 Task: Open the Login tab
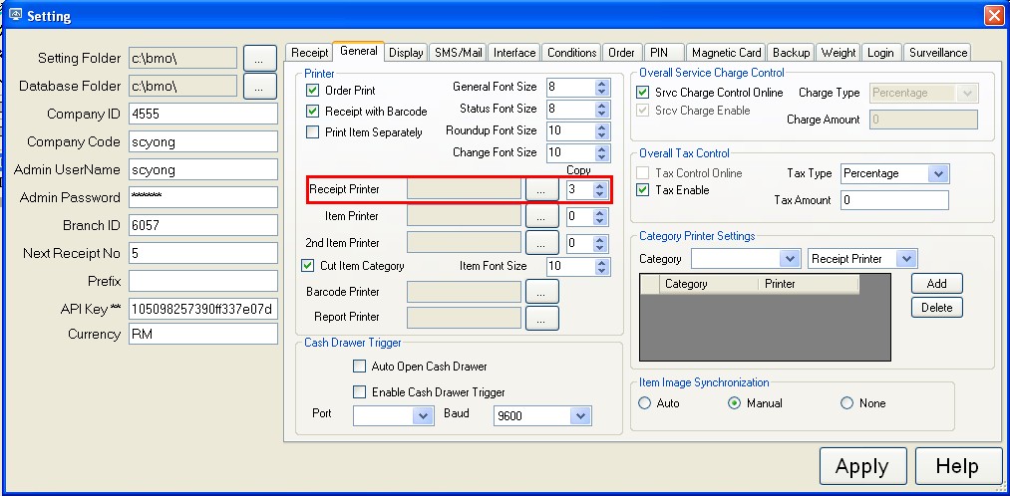point(880,53)
